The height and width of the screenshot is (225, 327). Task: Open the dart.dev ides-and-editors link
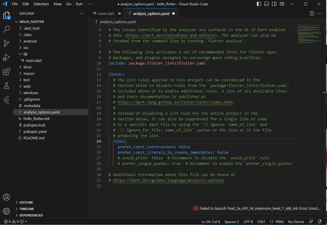171,35
